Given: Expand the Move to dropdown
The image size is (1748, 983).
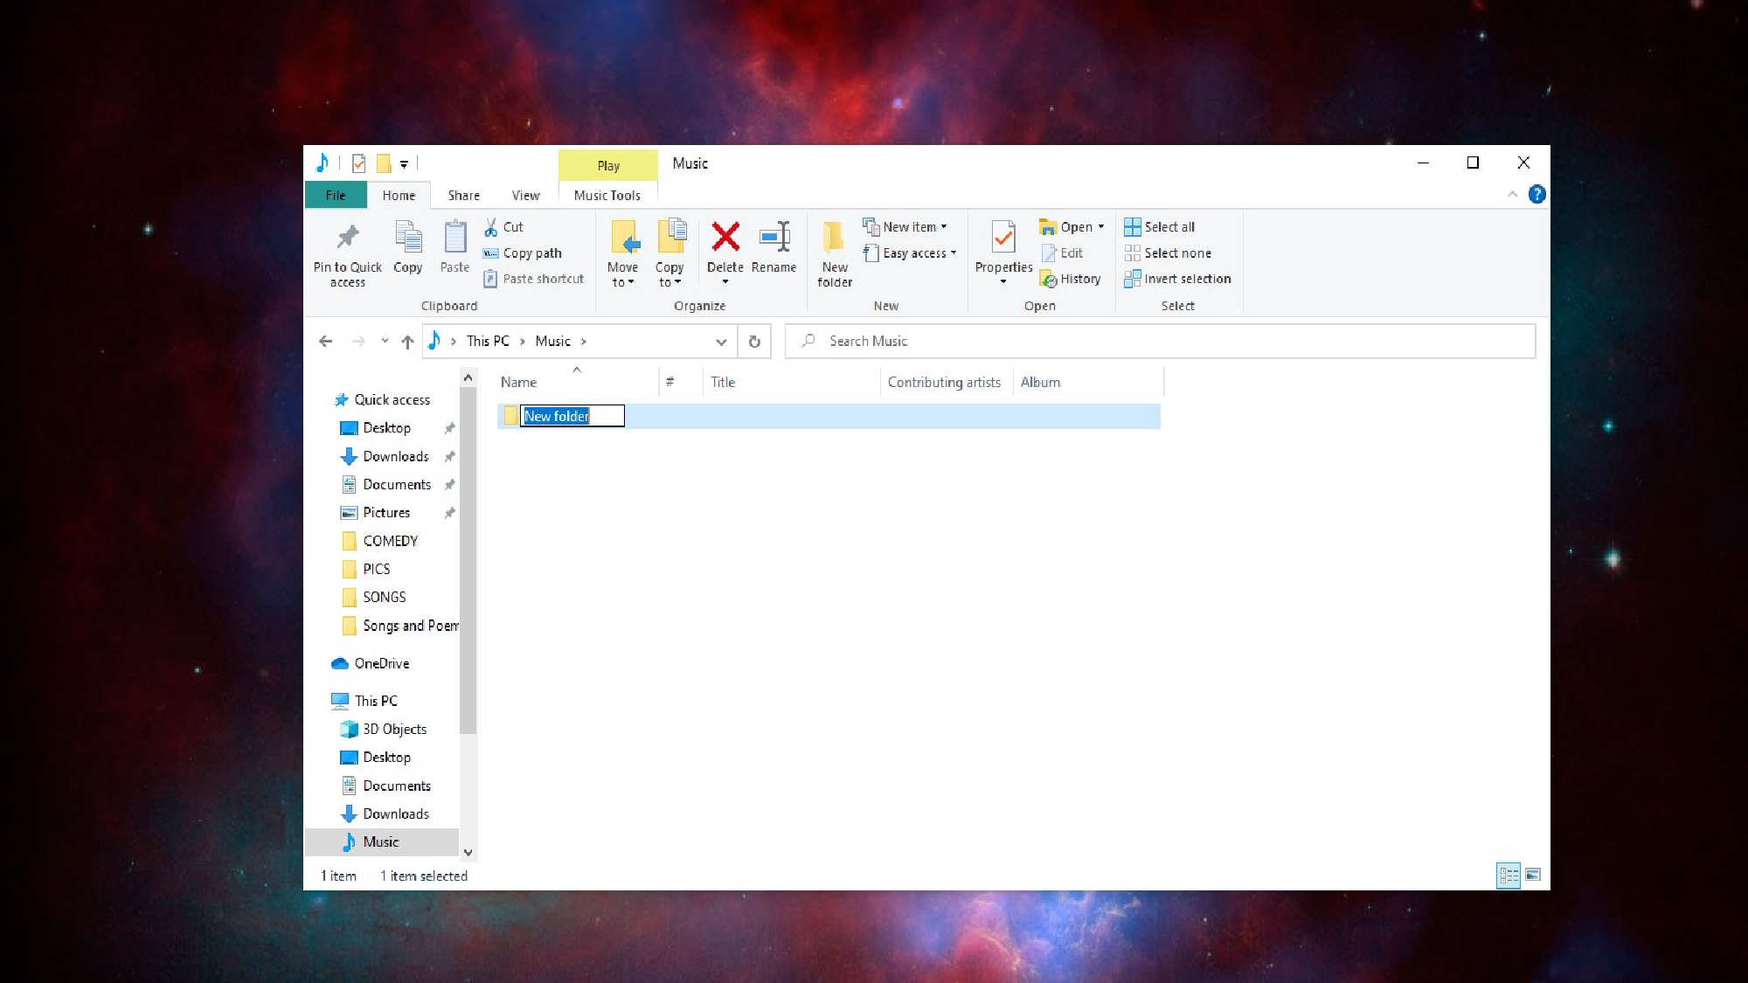Looking at the screenshot, I should click(623, 282).
